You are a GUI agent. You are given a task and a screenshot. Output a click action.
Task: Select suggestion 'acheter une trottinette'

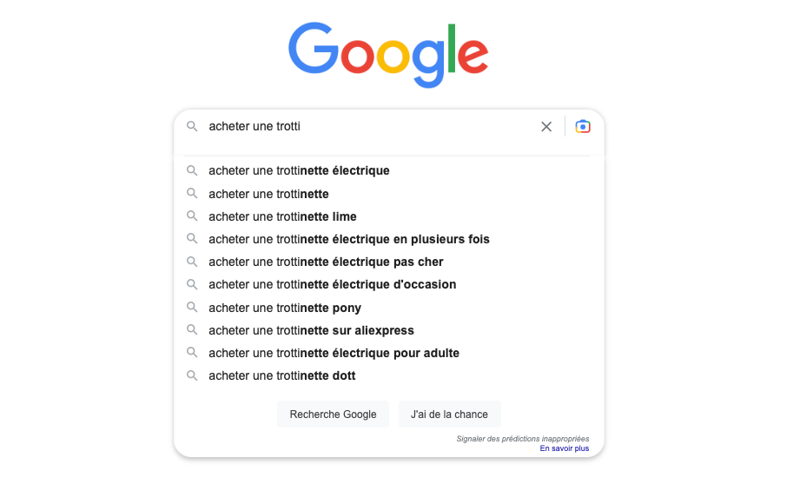click(x=388, y=194)
